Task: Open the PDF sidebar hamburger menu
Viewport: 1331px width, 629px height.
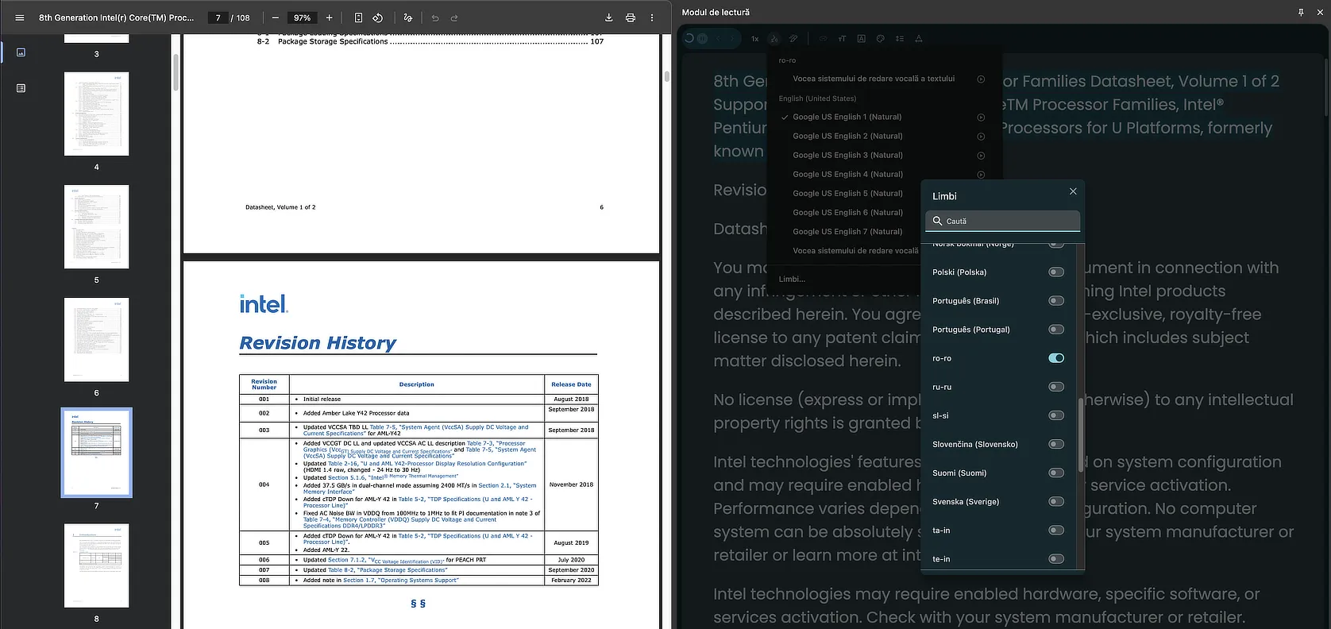Action: pos(20,17)
